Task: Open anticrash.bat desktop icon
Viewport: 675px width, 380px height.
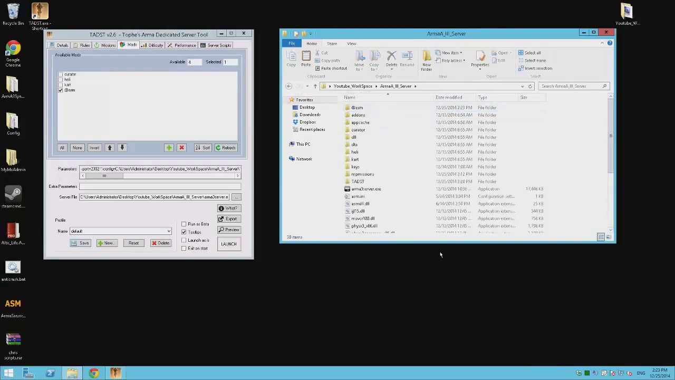Action: pos(13,271)
